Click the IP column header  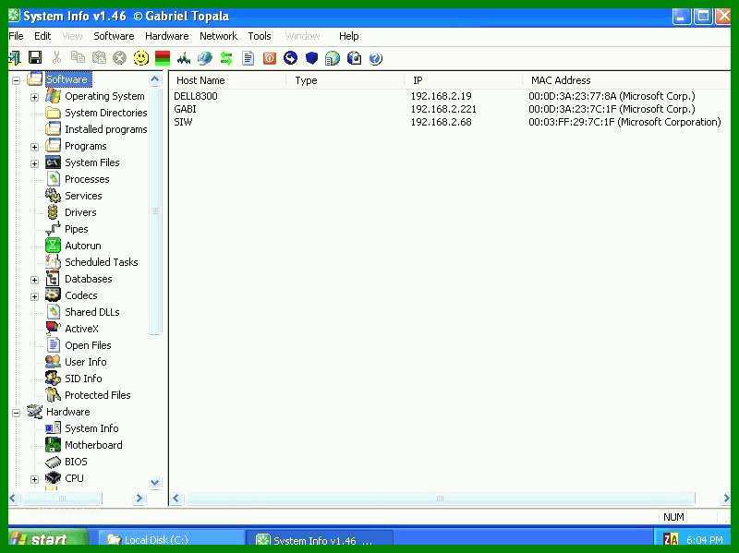pos(464,80)
